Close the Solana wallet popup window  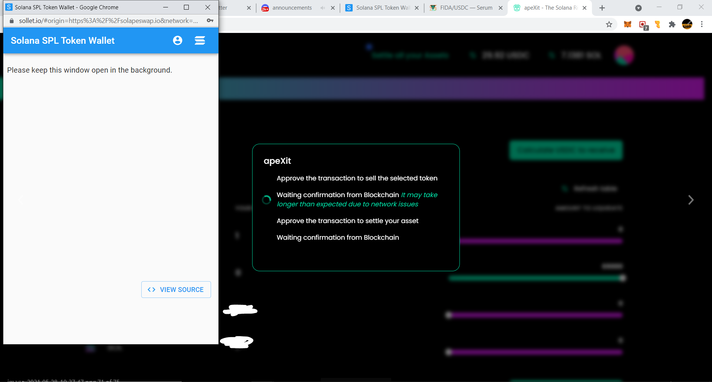208,7
